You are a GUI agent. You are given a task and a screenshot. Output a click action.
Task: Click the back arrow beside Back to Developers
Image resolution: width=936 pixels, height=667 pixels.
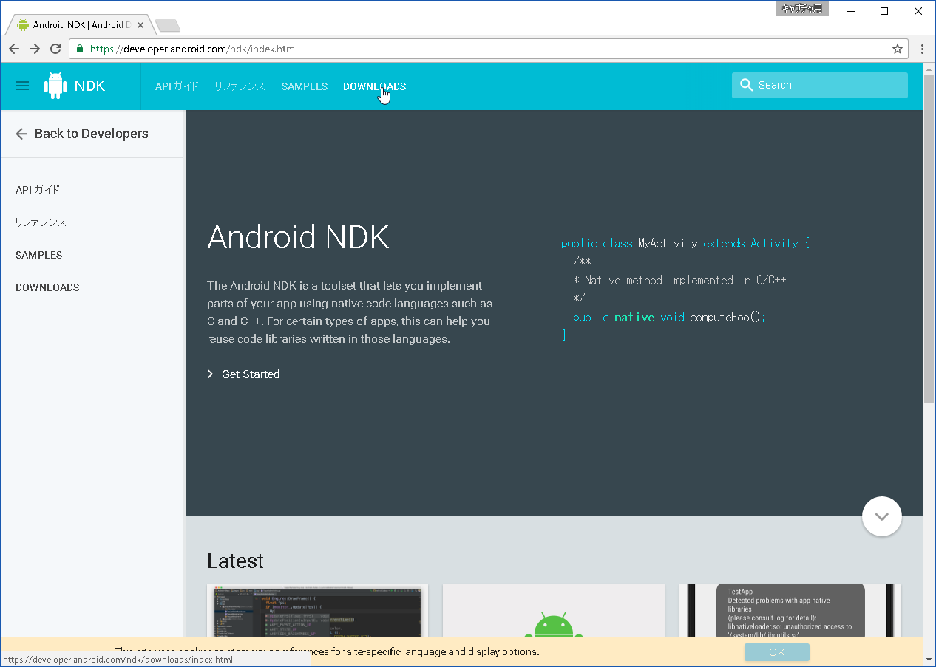[x=21, y=134]
